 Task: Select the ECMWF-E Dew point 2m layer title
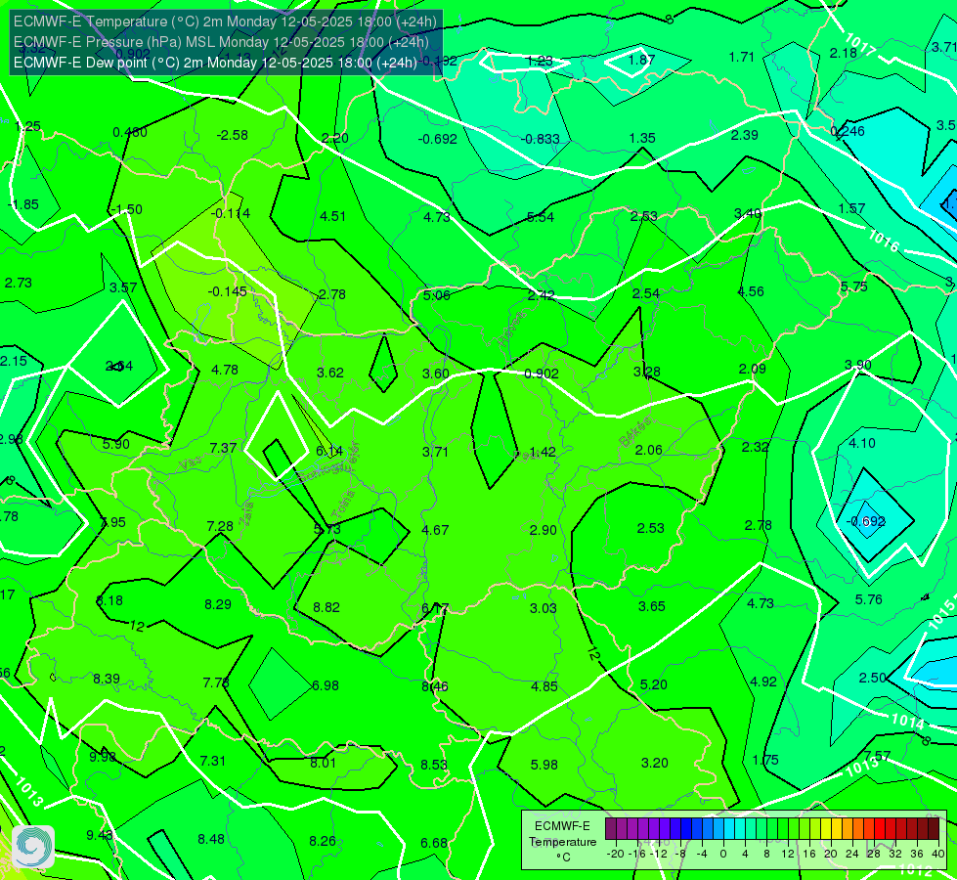[x=215, y=63]
